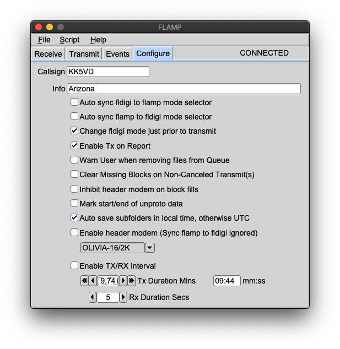Viewport: 340px width, 349px height.
Task: Switch to the Events tab
Action: [x=117, y=54]
